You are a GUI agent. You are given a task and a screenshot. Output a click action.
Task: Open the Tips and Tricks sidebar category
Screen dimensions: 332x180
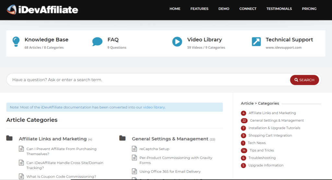(x=262, y=150)
